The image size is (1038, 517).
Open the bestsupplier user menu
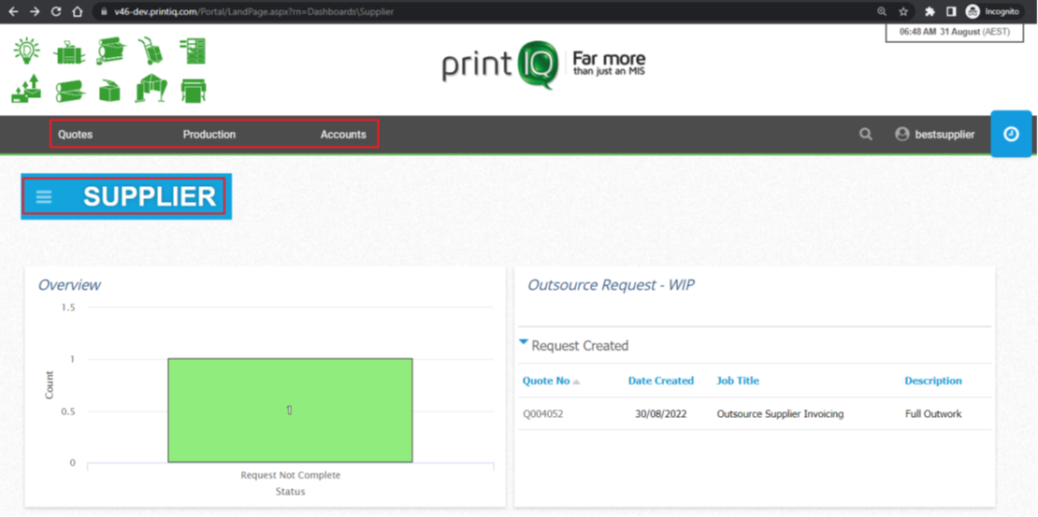[x=944, y=135]
